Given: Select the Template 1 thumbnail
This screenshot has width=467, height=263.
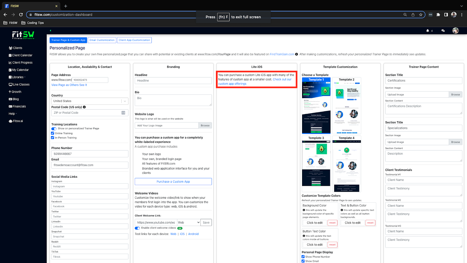Looking at the screenshot, I should click(316, 105).
